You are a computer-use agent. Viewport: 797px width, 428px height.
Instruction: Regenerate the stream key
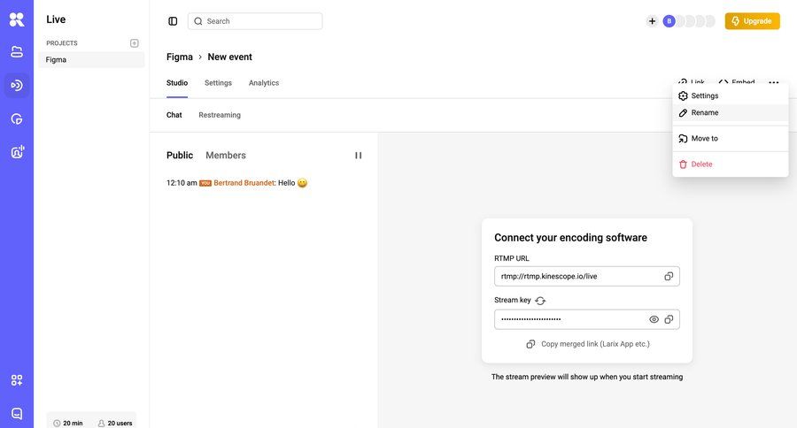[540, 301]
